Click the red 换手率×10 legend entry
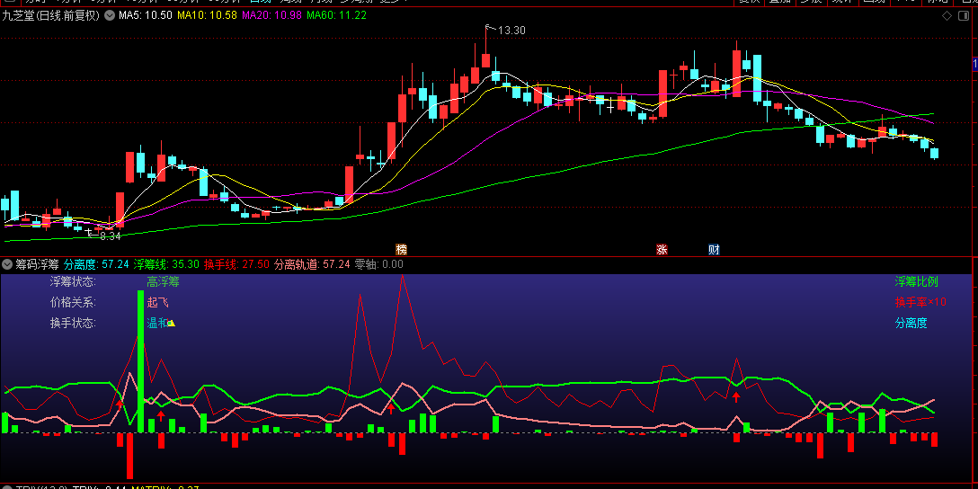Image resolution: width=978 pixels, height=489 pixels. (x=920, y=303)
